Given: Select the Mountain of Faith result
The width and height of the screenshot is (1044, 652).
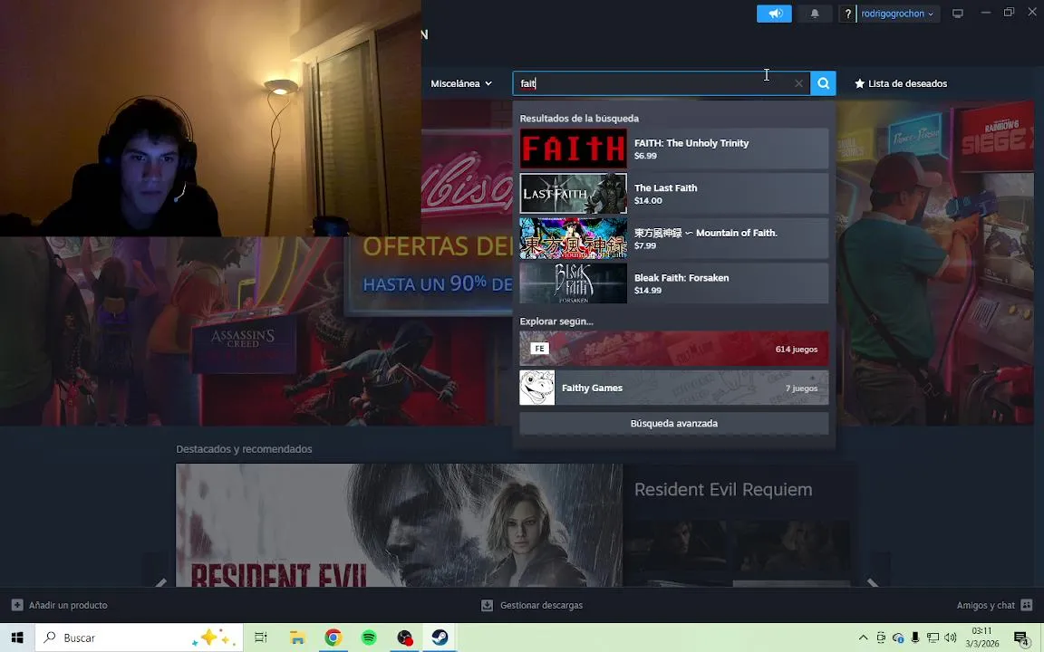Looking at the screenshot, I should point(674,238).
